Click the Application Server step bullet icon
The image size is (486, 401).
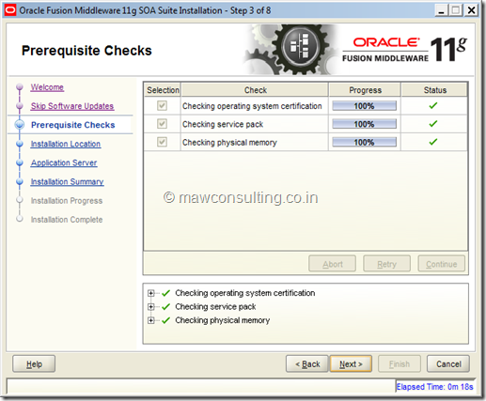(x=20, y=162)
